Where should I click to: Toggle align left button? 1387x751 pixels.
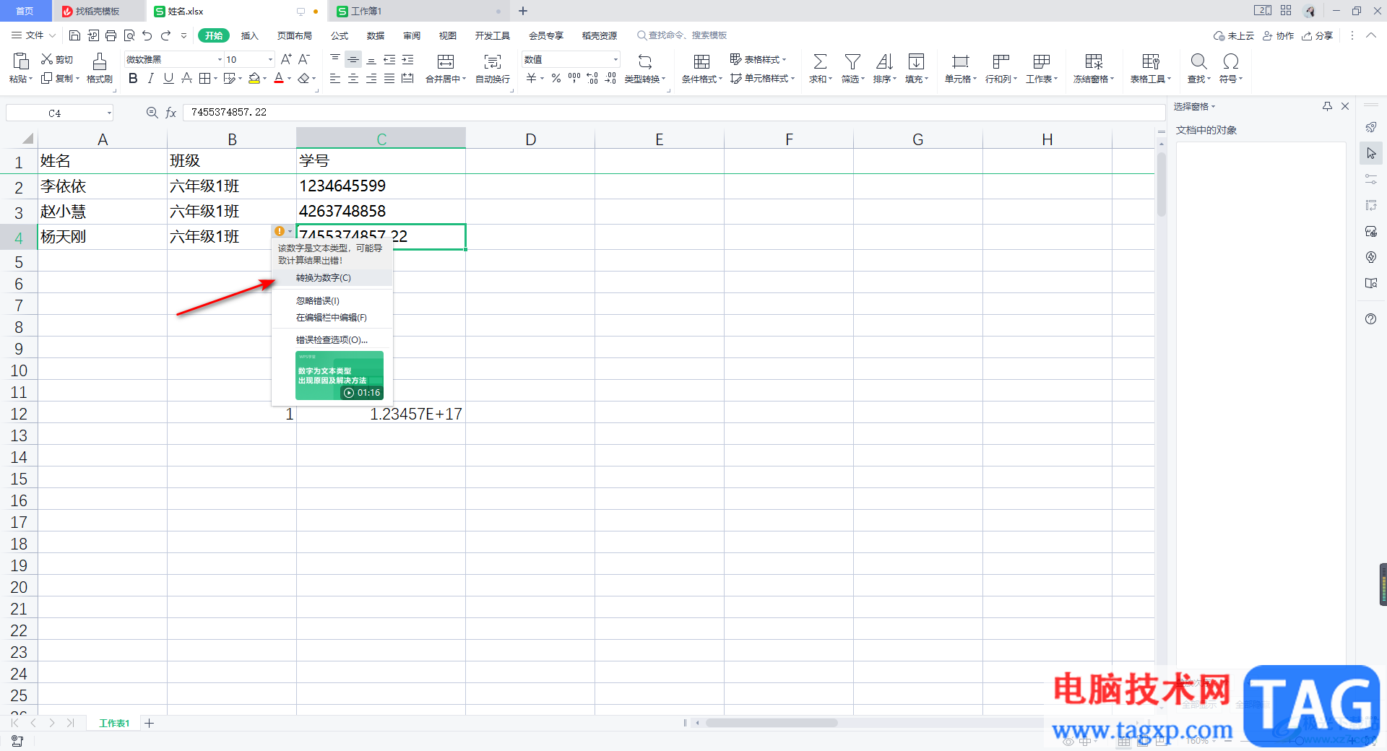[x=335, y=78]
